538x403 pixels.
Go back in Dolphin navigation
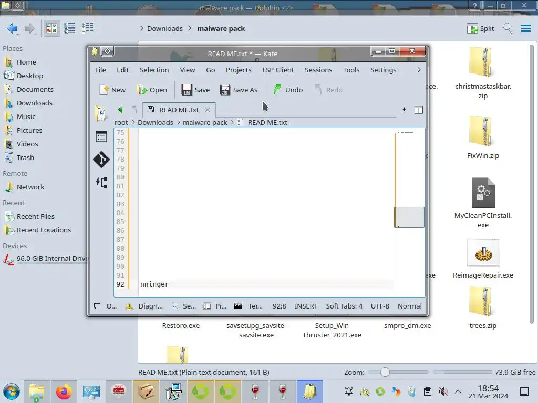13,28
